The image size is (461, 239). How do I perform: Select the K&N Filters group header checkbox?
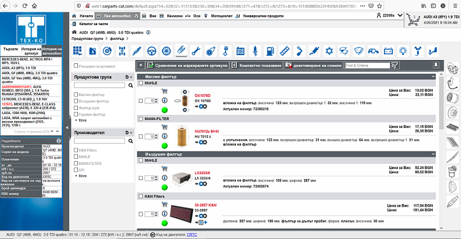click(141, 196)
